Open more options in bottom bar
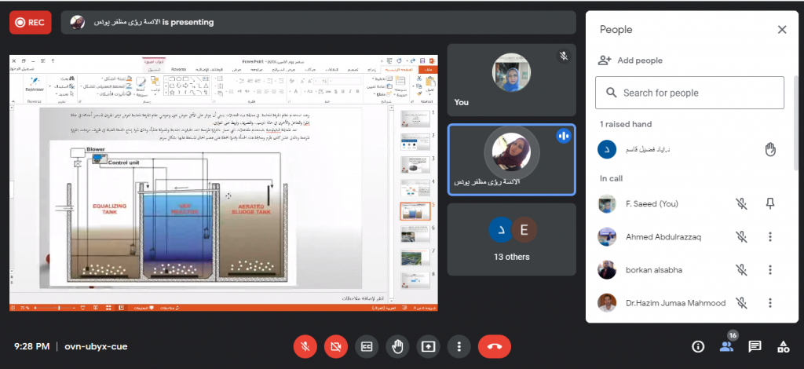 [x=459, y=346]
